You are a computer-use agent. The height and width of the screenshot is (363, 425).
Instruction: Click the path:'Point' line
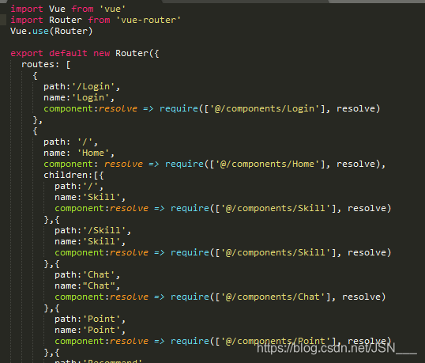coord(90,319)
